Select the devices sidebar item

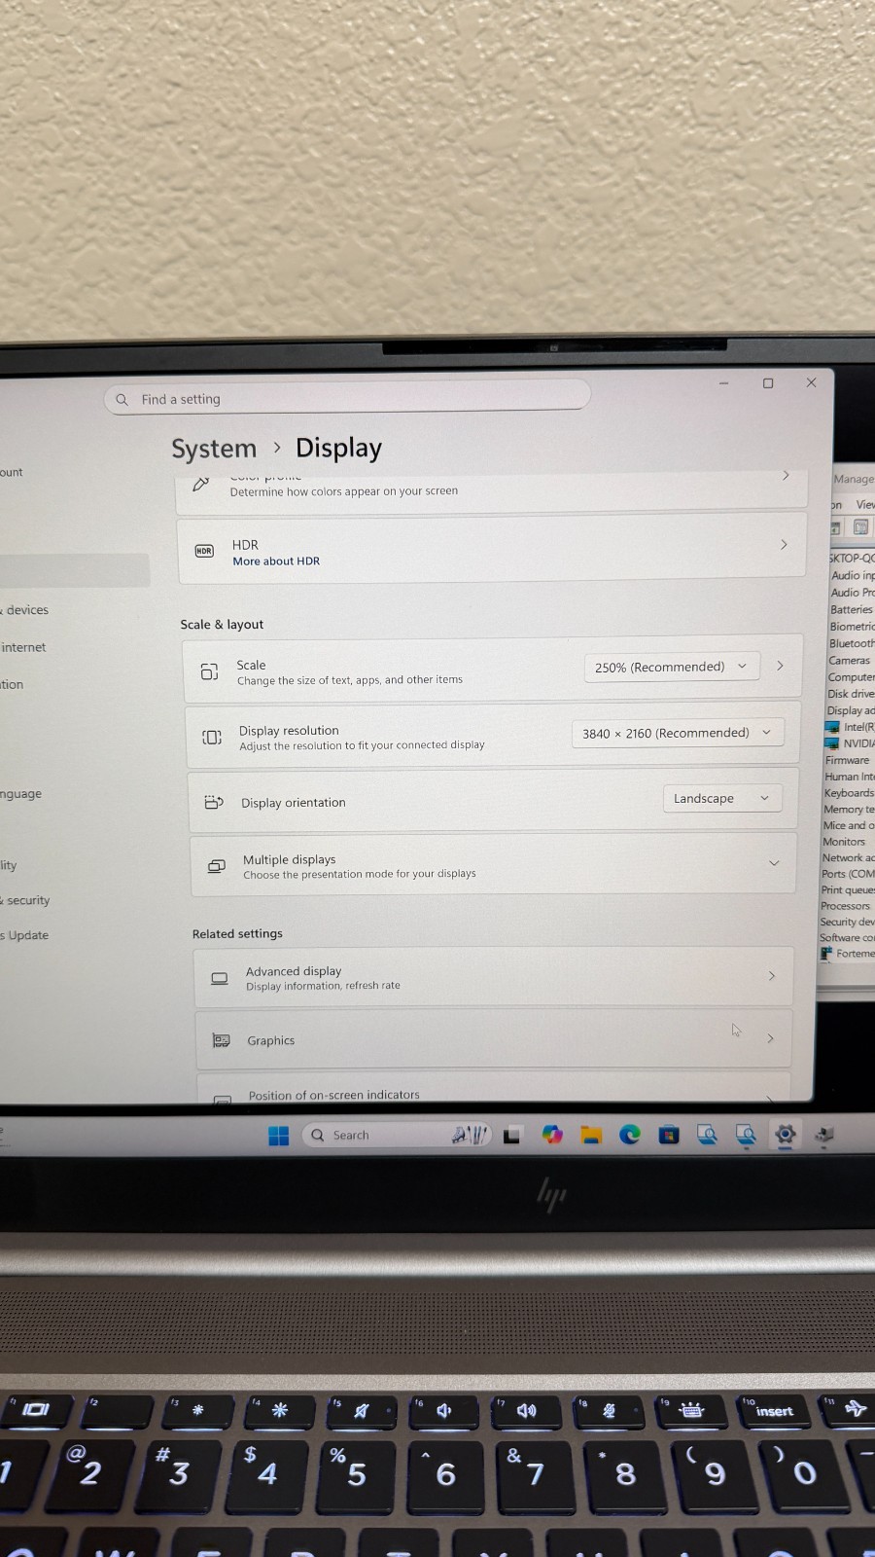(x=25, y=610)
